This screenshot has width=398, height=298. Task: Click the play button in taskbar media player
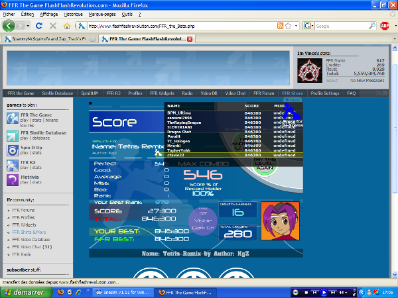pos(324,292)
